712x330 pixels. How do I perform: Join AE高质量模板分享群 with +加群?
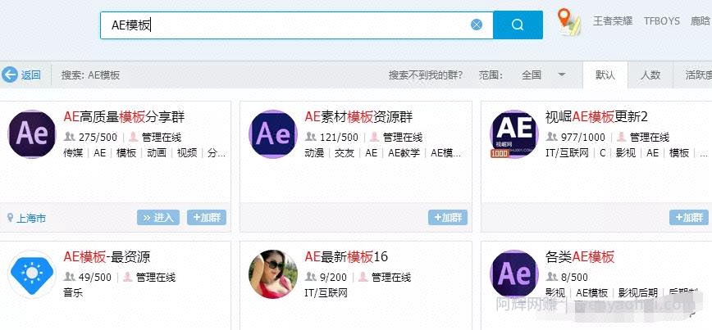click(x=207, y=218)
